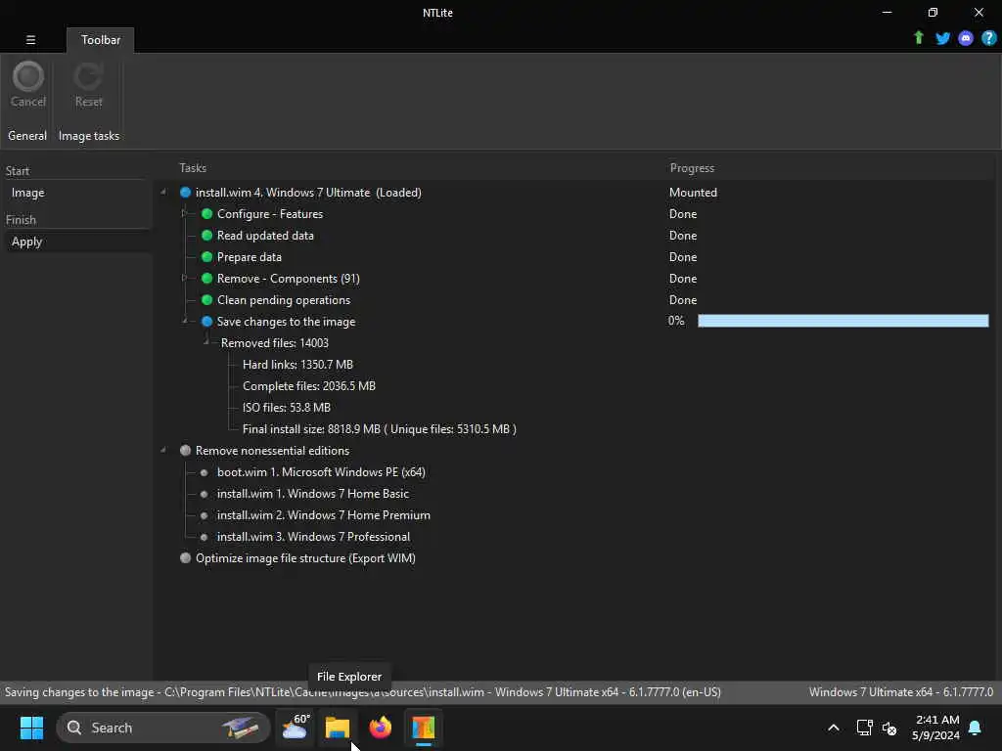Select the Hard links: 1350.7 MB row

point(297,365)
